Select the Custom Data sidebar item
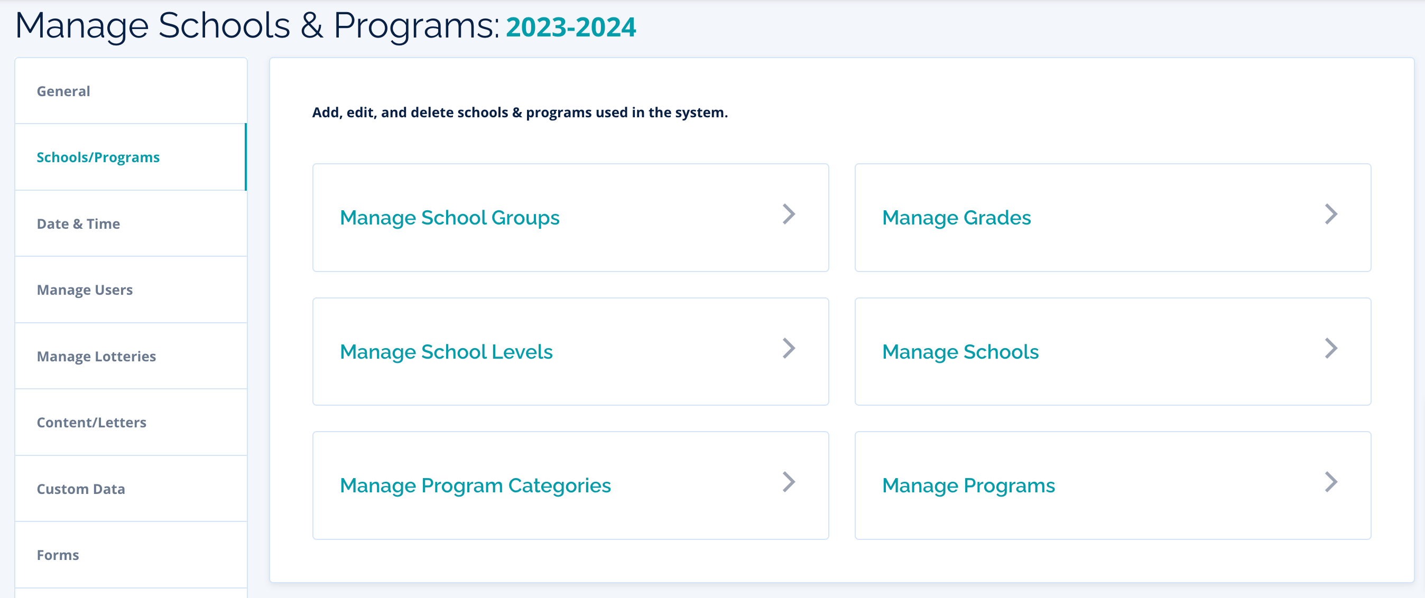The image size is (1425, 598). point(81,489)
